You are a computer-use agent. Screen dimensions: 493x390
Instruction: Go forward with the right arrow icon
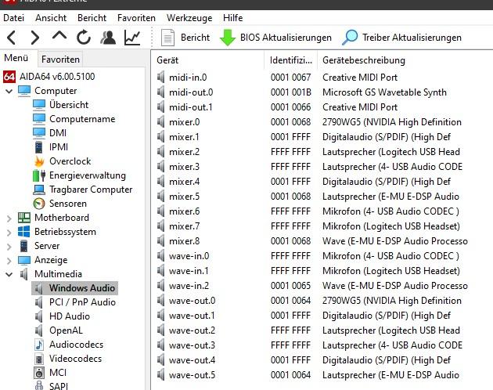(x=35, y=38)
